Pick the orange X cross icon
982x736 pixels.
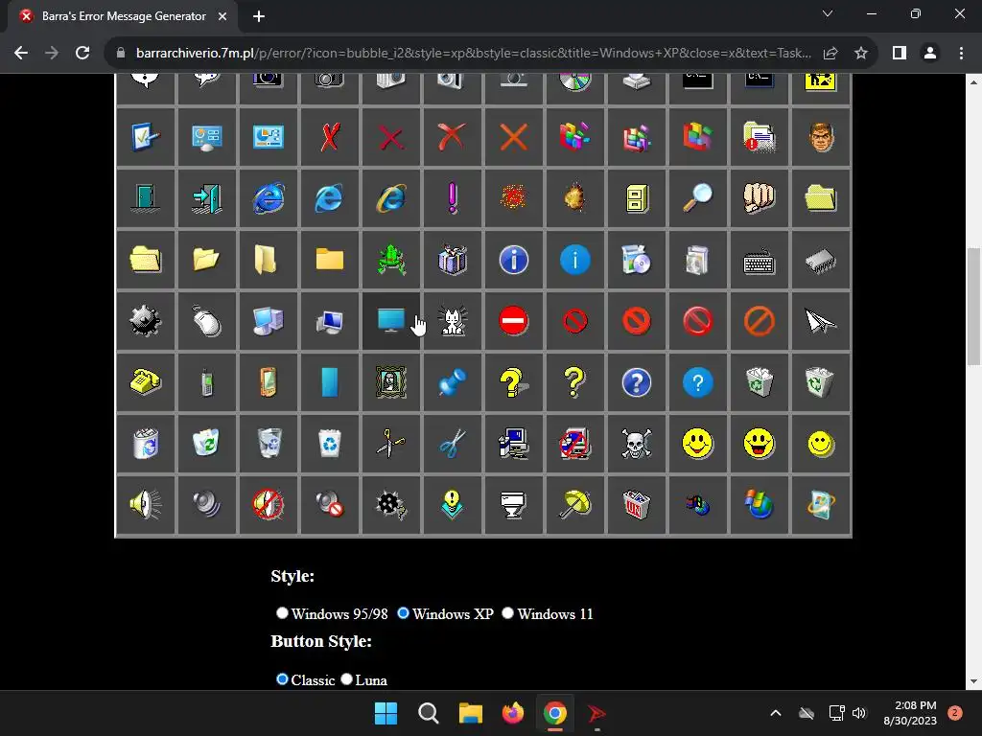point(514,136)
